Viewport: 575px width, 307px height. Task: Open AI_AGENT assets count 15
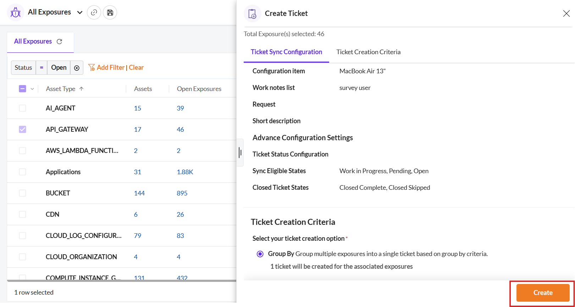[138, 108]
